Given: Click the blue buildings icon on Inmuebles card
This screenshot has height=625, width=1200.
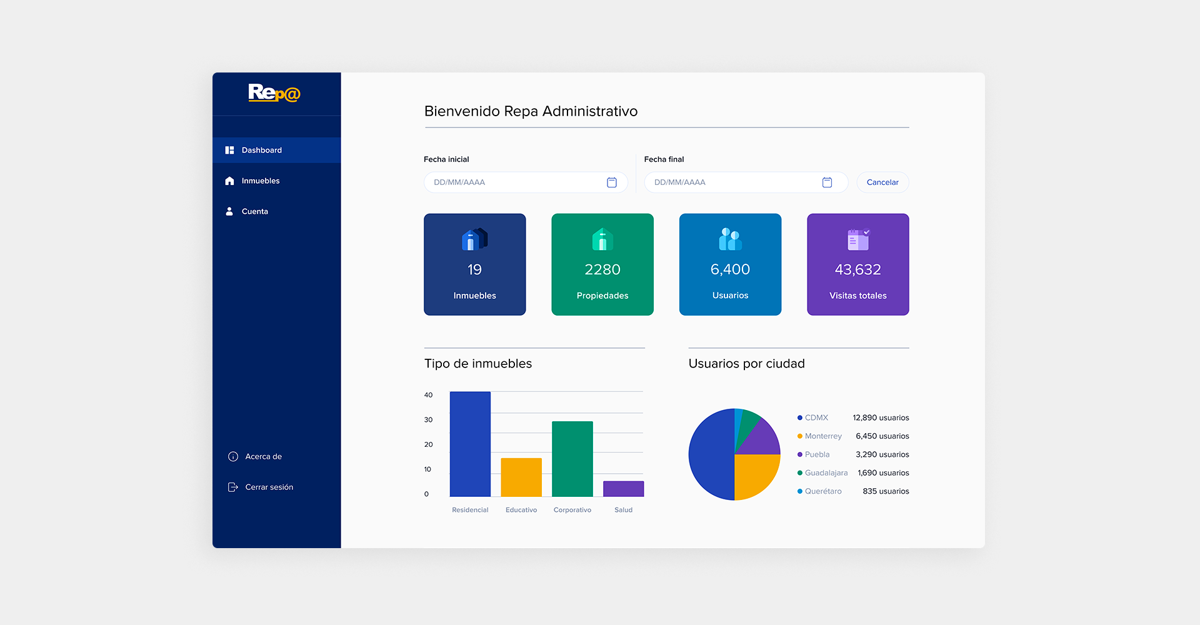Looking at the screenshot, I should (x=474, y=239).
